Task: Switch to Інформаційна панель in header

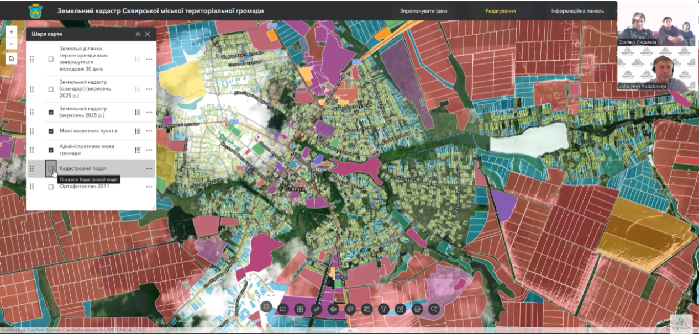Action: point(574,11)
